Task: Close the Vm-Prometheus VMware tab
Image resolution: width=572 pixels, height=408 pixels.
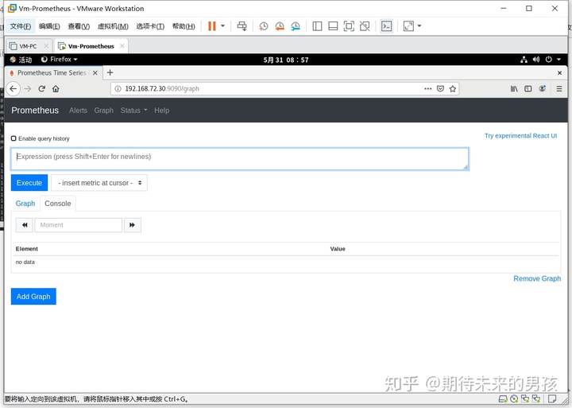Action: 122,45
